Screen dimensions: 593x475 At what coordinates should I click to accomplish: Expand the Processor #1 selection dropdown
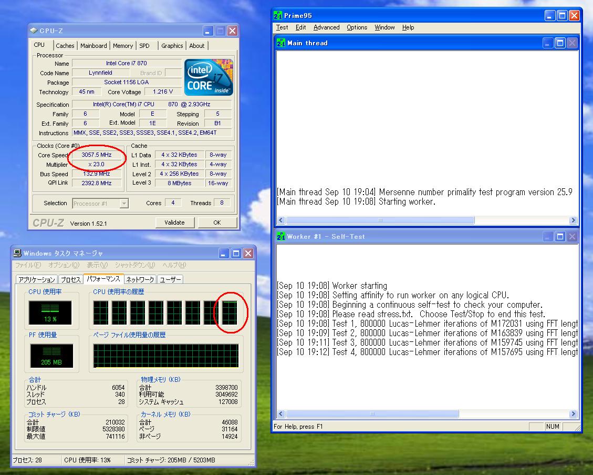[x=123, y=204]
